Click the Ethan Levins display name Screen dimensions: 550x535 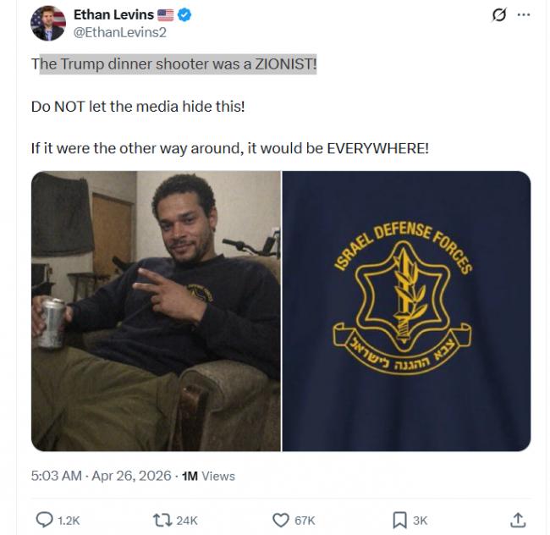pyautogui.click(x=115, y=14)
